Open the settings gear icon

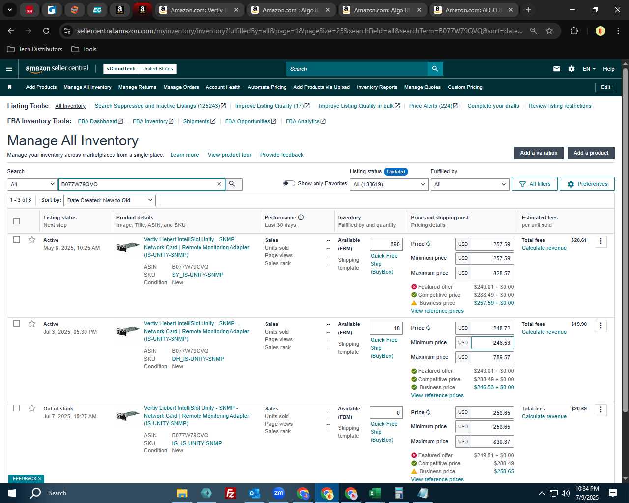point(571,69)
